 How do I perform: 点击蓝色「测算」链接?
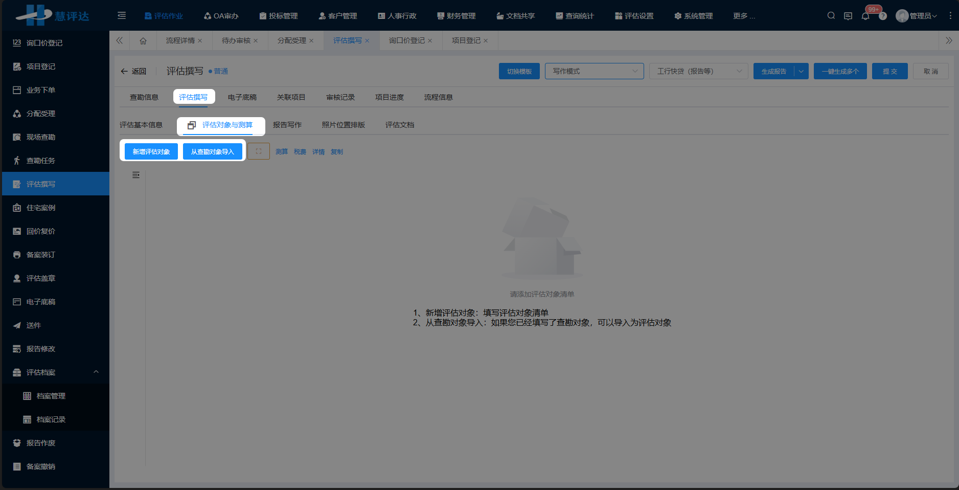[x=281, y=151]
